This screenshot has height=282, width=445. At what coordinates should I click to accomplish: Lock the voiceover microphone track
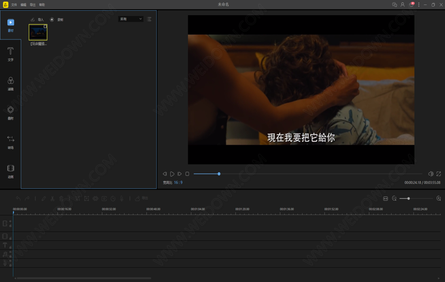coord(11,266)
